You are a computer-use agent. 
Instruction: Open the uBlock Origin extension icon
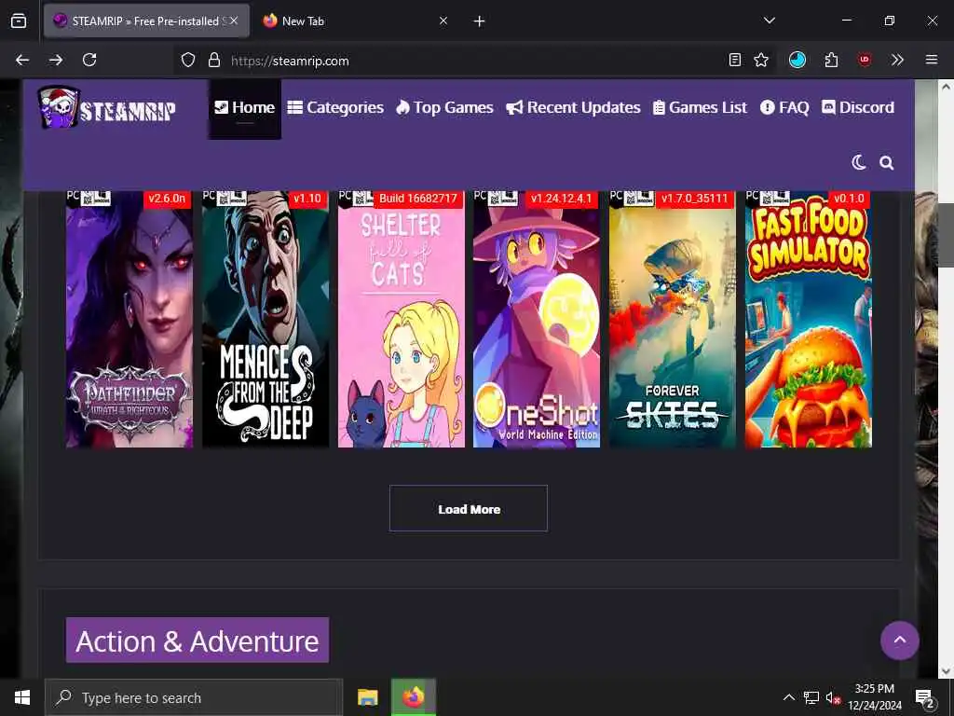point(865,60)
